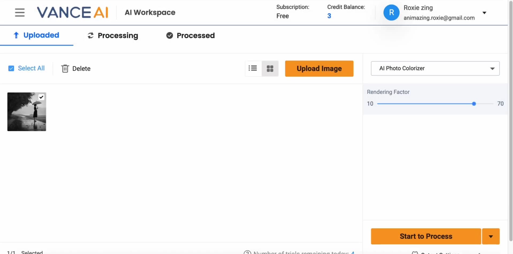
Task: Switch to list view layout
Action: [x=253, y=68]
